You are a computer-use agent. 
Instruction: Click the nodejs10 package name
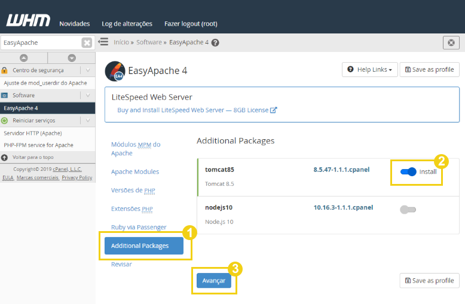pos(219,207)
